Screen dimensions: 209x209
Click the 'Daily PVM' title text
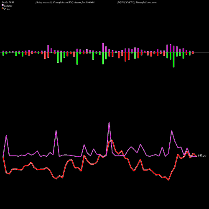click(8, 3)
